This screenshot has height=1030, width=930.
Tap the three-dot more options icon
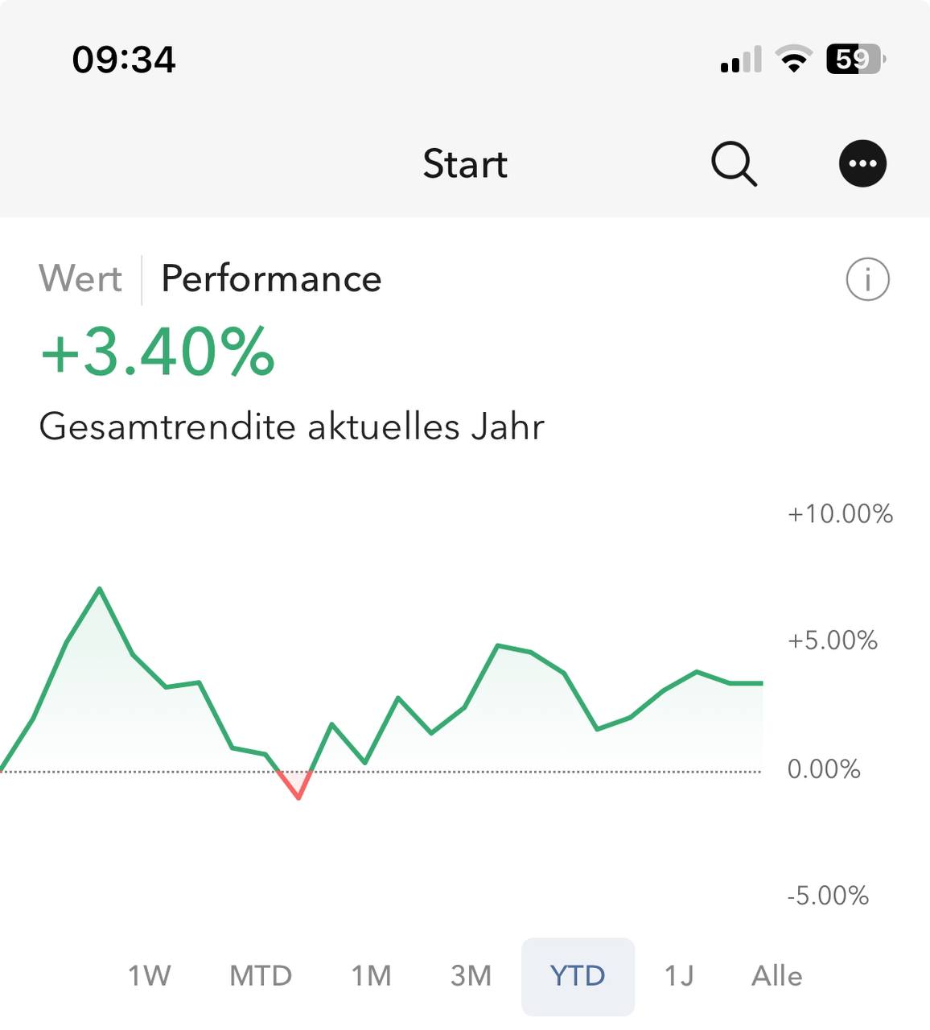(x=862, y=164)
